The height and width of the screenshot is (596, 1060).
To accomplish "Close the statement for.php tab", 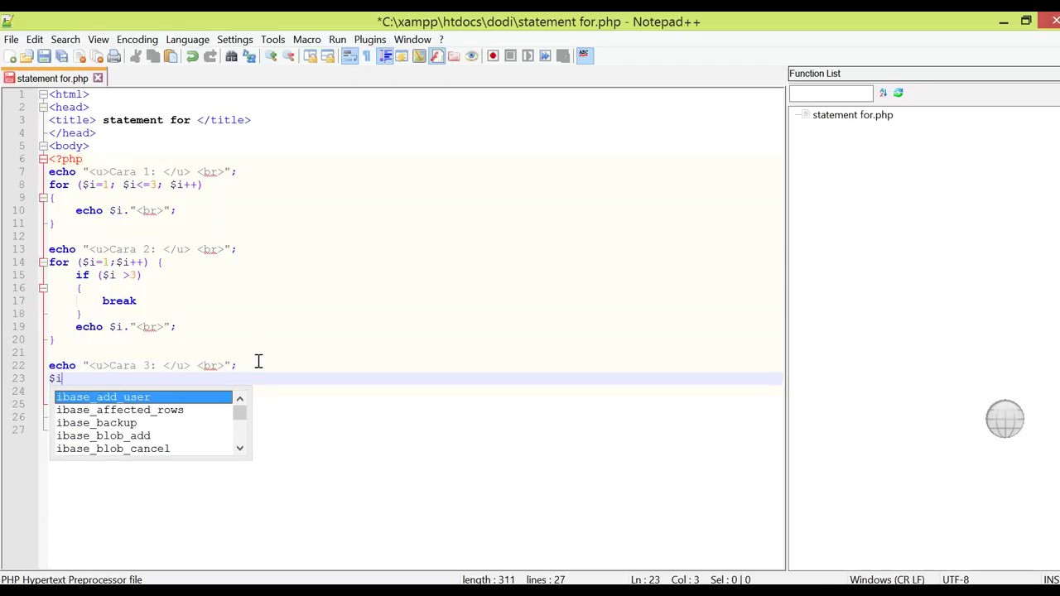I will [98, 79].
